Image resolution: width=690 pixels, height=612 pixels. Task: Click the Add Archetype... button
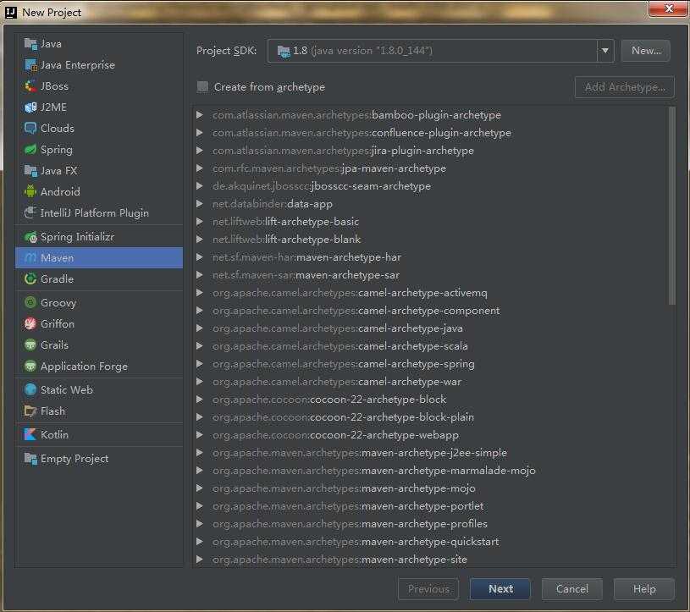(625, 87)
